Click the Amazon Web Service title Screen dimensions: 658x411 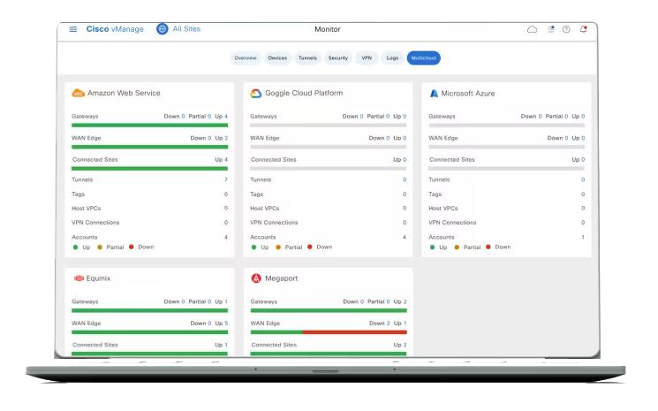coord(124,93)
